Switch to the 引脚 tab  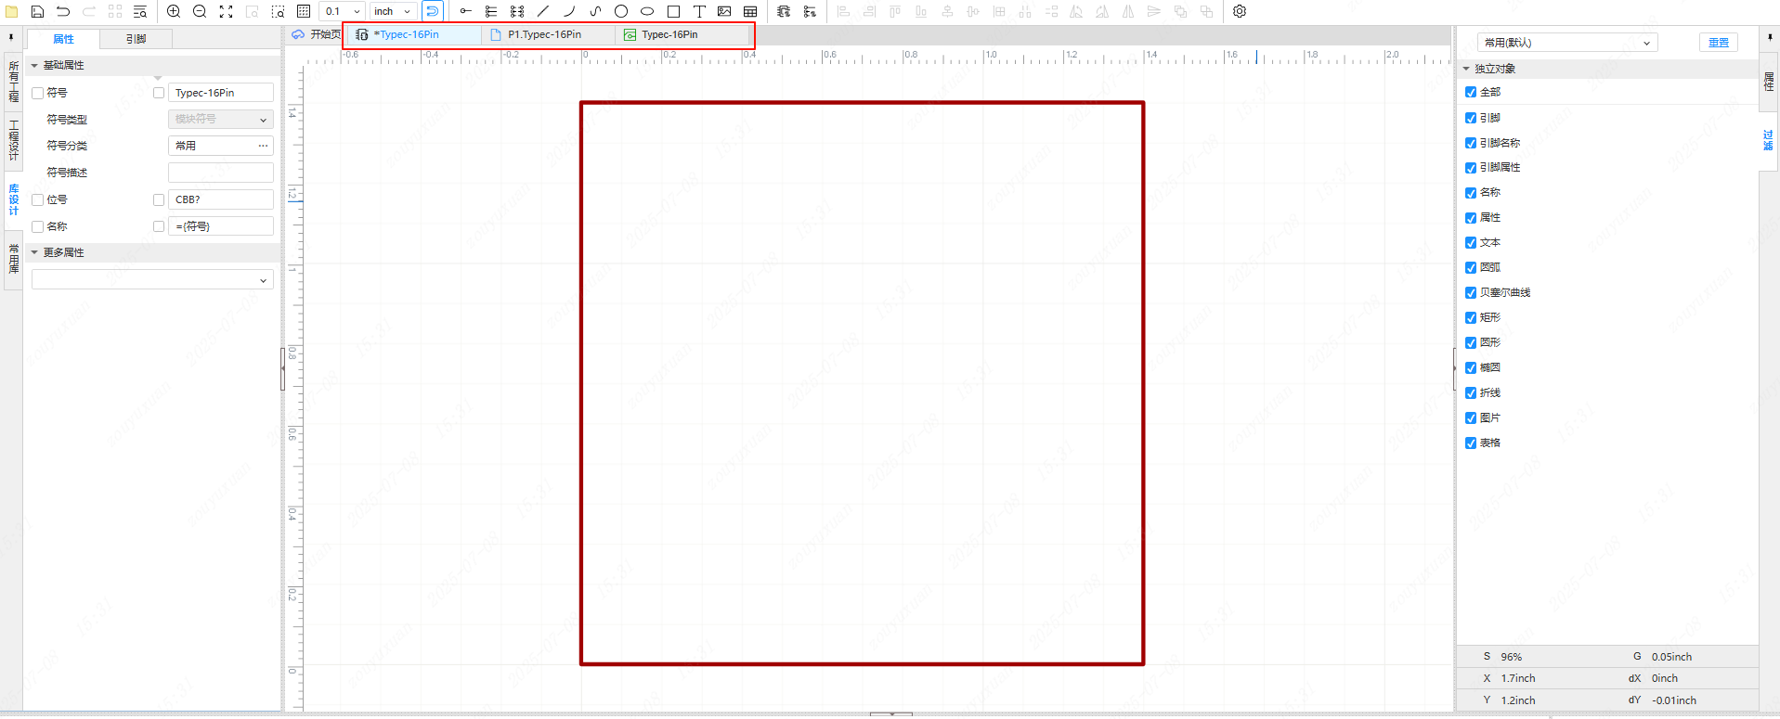tap(136, 39)
